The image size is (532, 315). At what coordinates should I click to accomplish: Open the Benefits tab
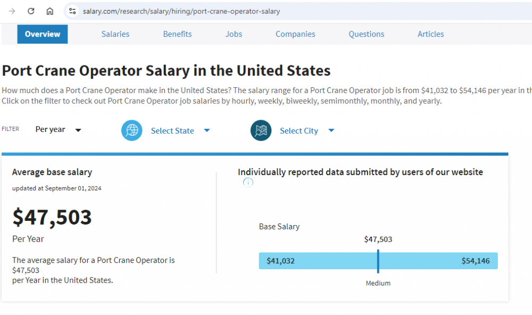click(x=177, y=34)
